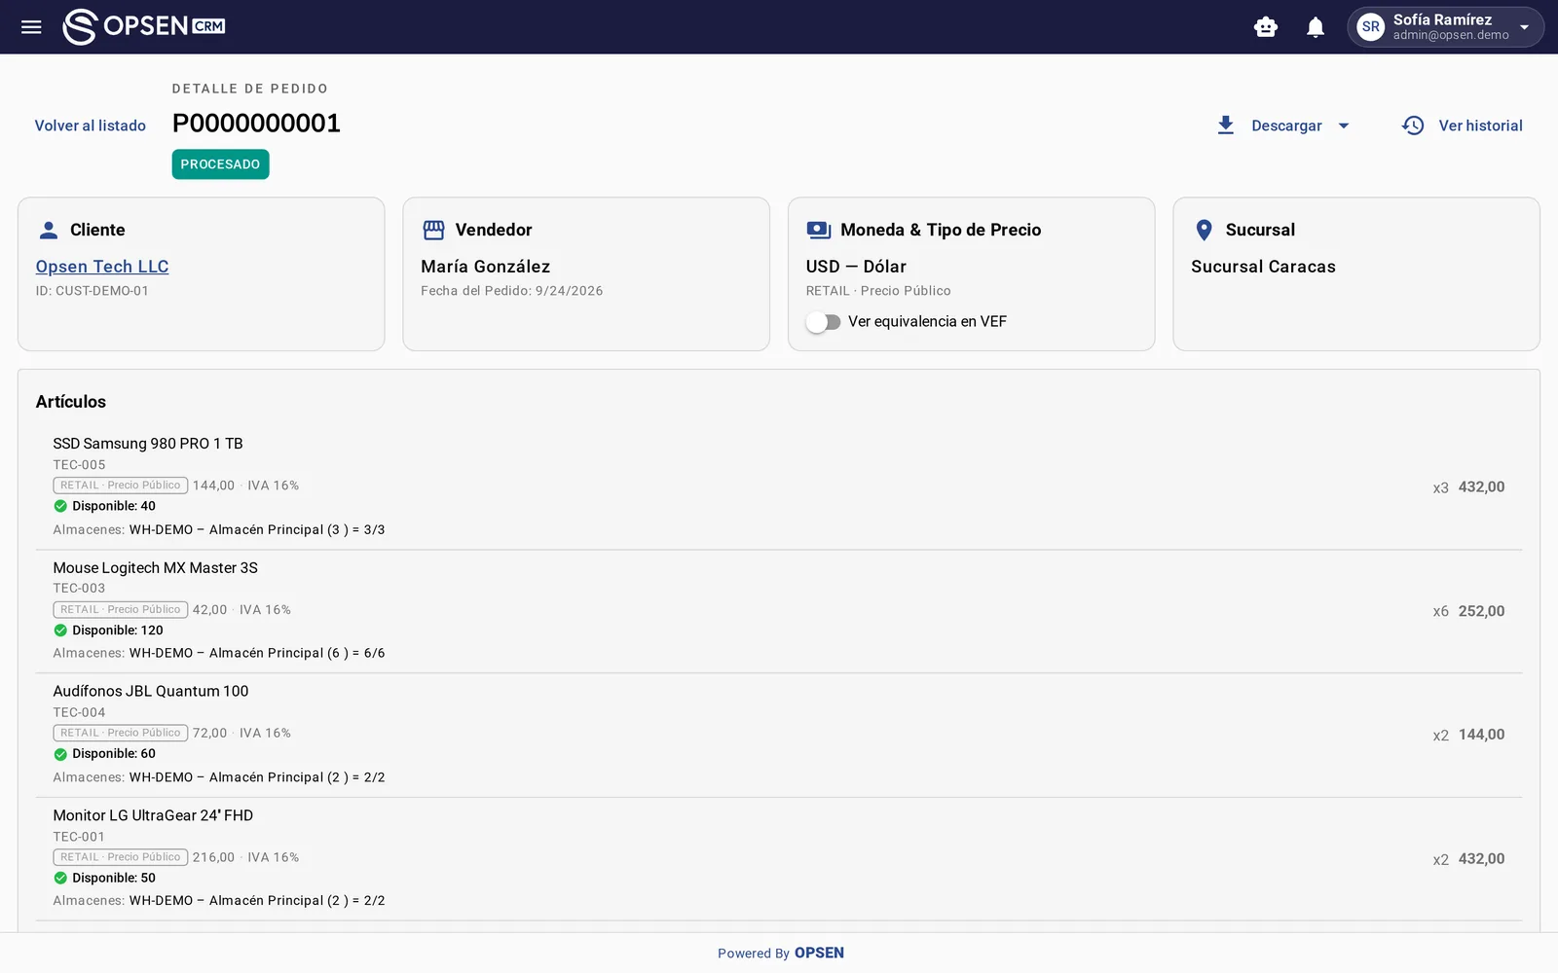Image resolution: width=1558 pixels, height=973 pixels.
Task: Click the Moneda currency icon
Action: click(x=819, y=230)
